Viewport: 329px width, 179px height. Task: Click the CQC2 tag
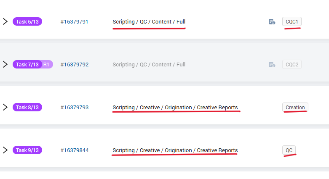coord(292,64)
